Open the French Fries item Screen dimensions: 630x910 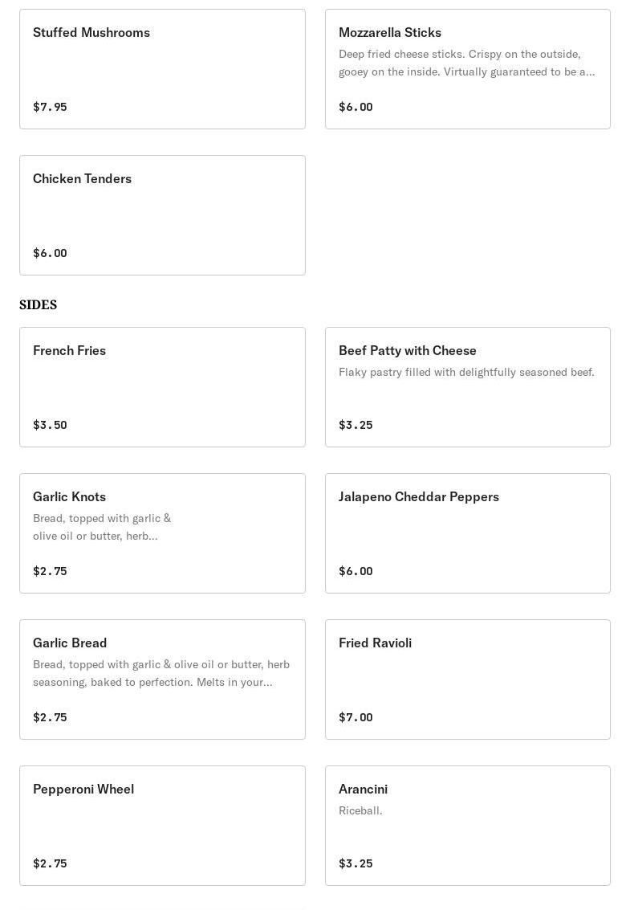pos(162,387)
